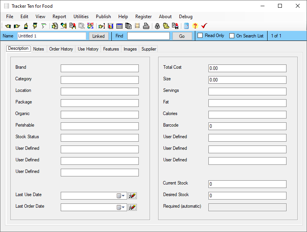Click the Go button next to Find
307x232 pixels.
pyautogui.click(x=182, y=36)
